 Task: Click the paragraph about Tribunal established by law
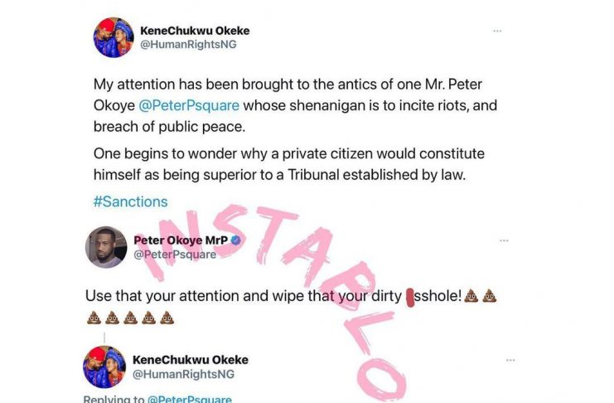point(289,164)
